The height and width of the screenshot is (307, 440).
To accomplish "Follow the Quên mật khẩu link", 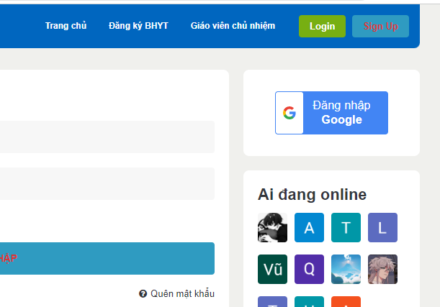I will click(182, 293).
